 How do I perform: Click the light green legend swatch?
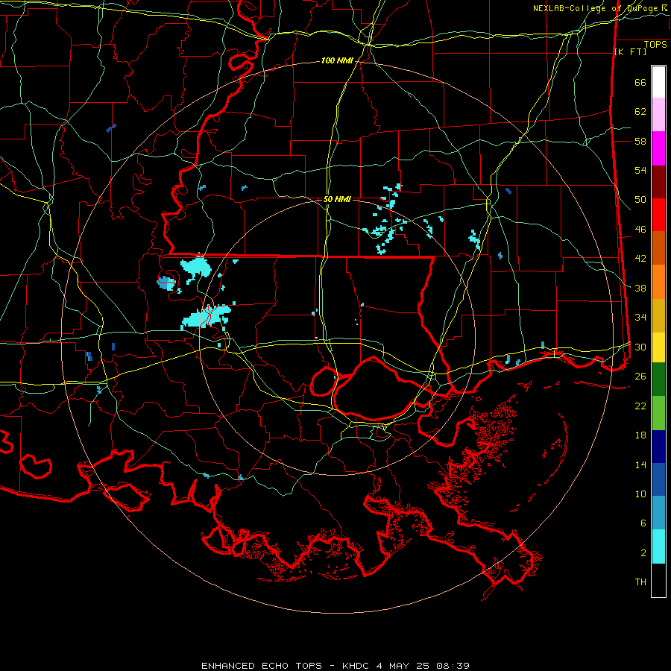click(658, 413)
